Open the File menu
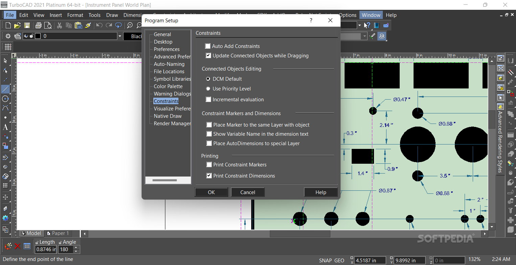Viewport: 516px width, 265px height. [x=10, y=15]
